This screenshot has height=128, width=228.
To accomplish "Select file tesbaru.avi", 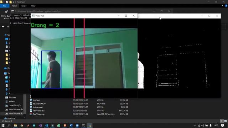I will (x=38, y=107).
